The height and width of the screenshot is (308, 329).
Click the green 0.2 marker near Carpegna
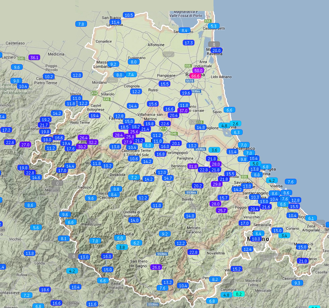[x=239, y=294]
